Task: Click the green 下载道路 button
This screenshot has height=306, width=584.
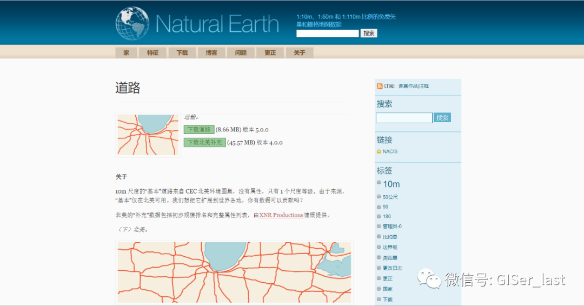Action: click(x=199, y=130)
